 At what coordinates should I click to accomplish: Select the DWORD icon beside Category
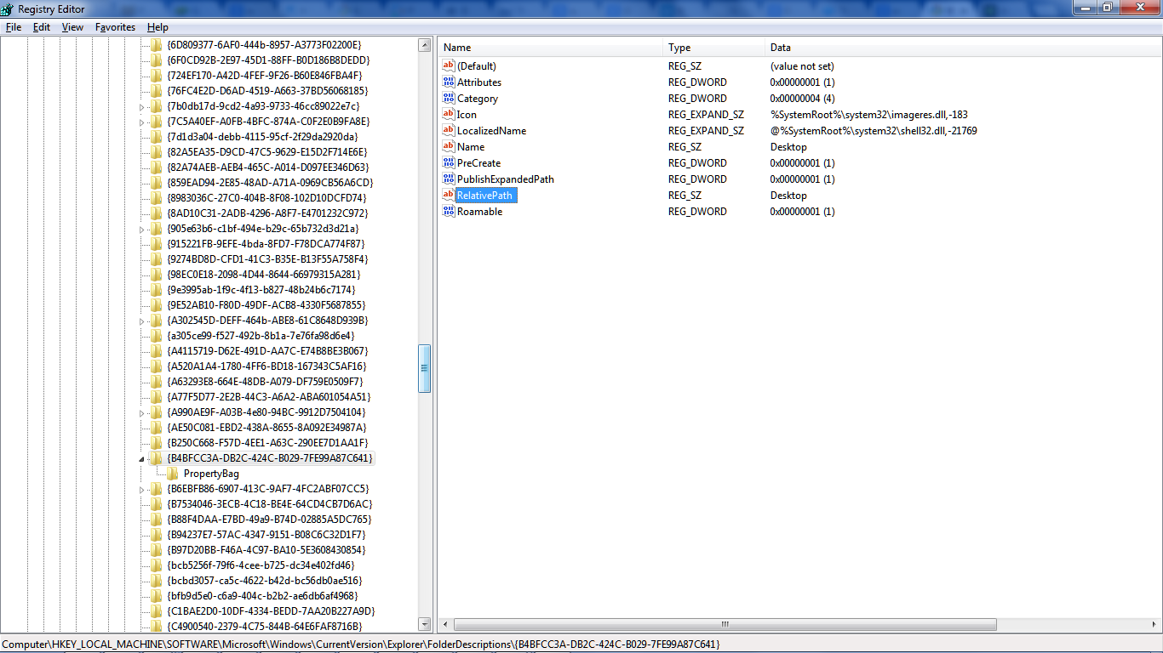449,99
